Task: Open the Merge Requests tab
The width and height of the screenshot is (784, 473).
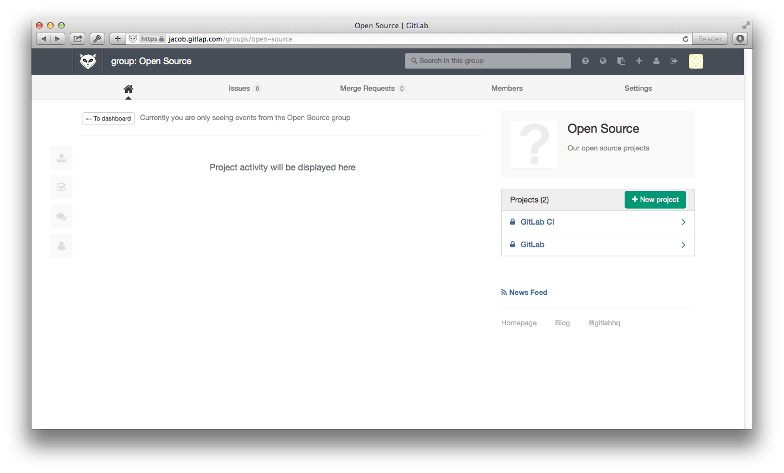Action: [367, 89]
